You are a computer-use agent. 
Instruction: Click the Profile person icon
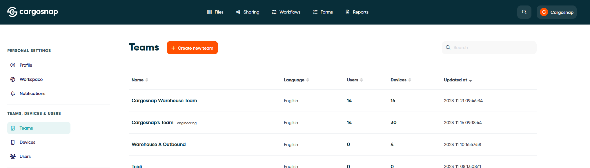pos(13,65)
